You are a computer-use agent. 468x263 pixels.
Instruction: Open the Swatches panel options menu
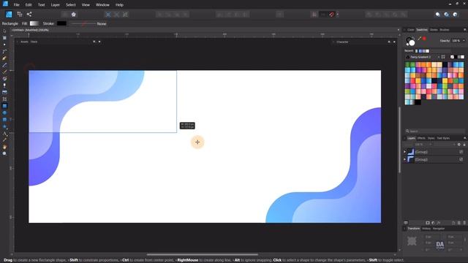(465, 29)
